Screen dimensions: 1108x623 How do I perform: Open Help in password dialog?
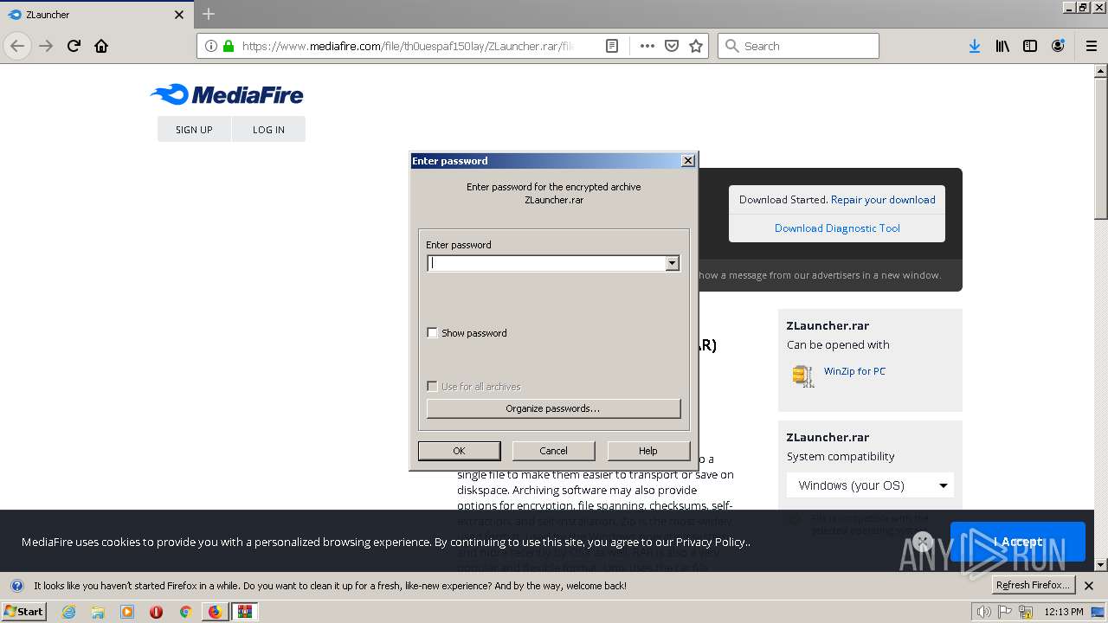point(648,451)
